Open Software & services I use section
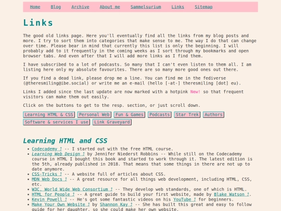Viewport: 281px width, 211px height. 56,122
